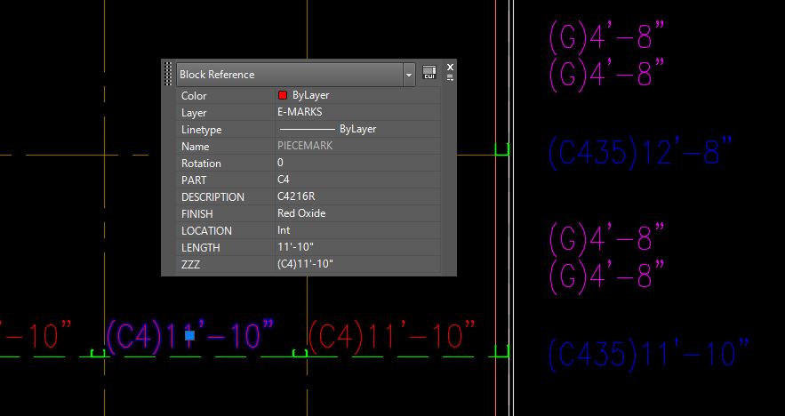Select the red (C4)11'-10" piecemark text
Image resolution: width=785 pixels, height=416 pixels.
pos(392,338)
